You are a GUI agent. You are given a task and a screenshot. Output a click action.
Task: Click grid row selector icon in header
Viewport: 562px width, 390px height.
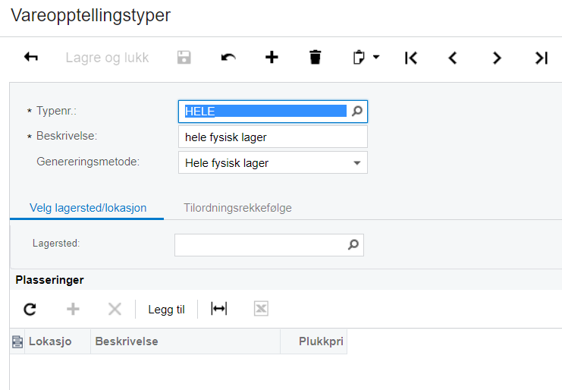[17, 341]
